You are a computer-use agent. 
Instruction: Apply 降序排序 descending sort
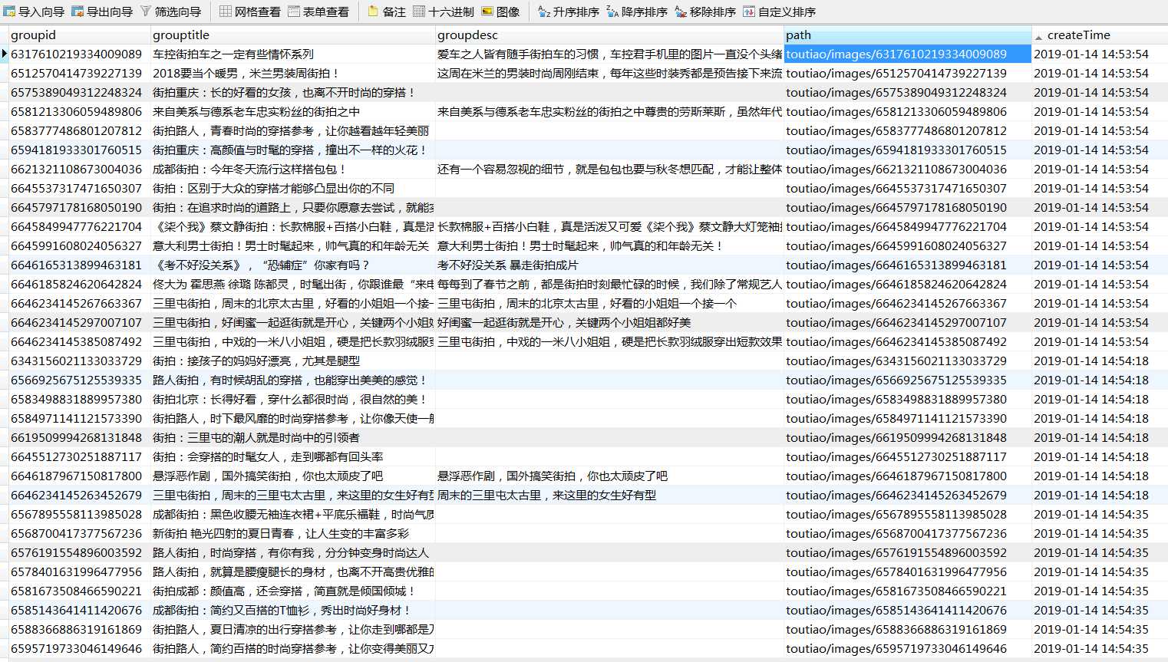(637, 12)
